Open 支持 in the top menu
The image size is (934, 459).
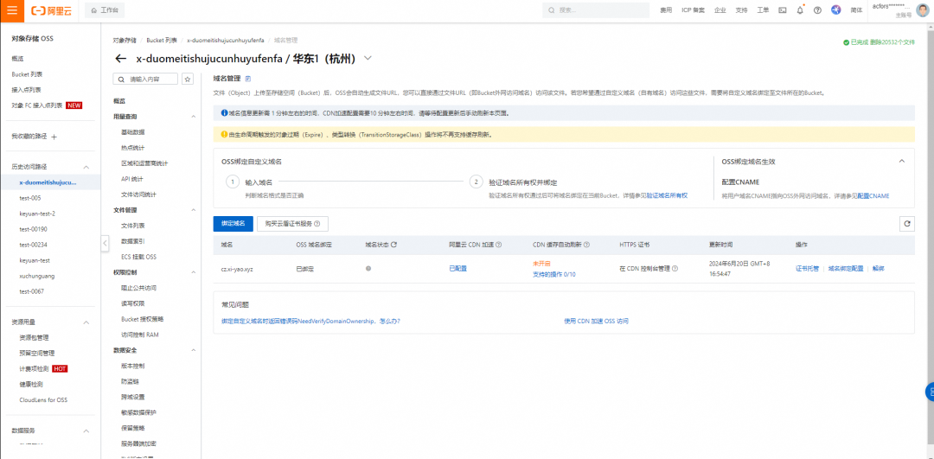coord(742,10)
